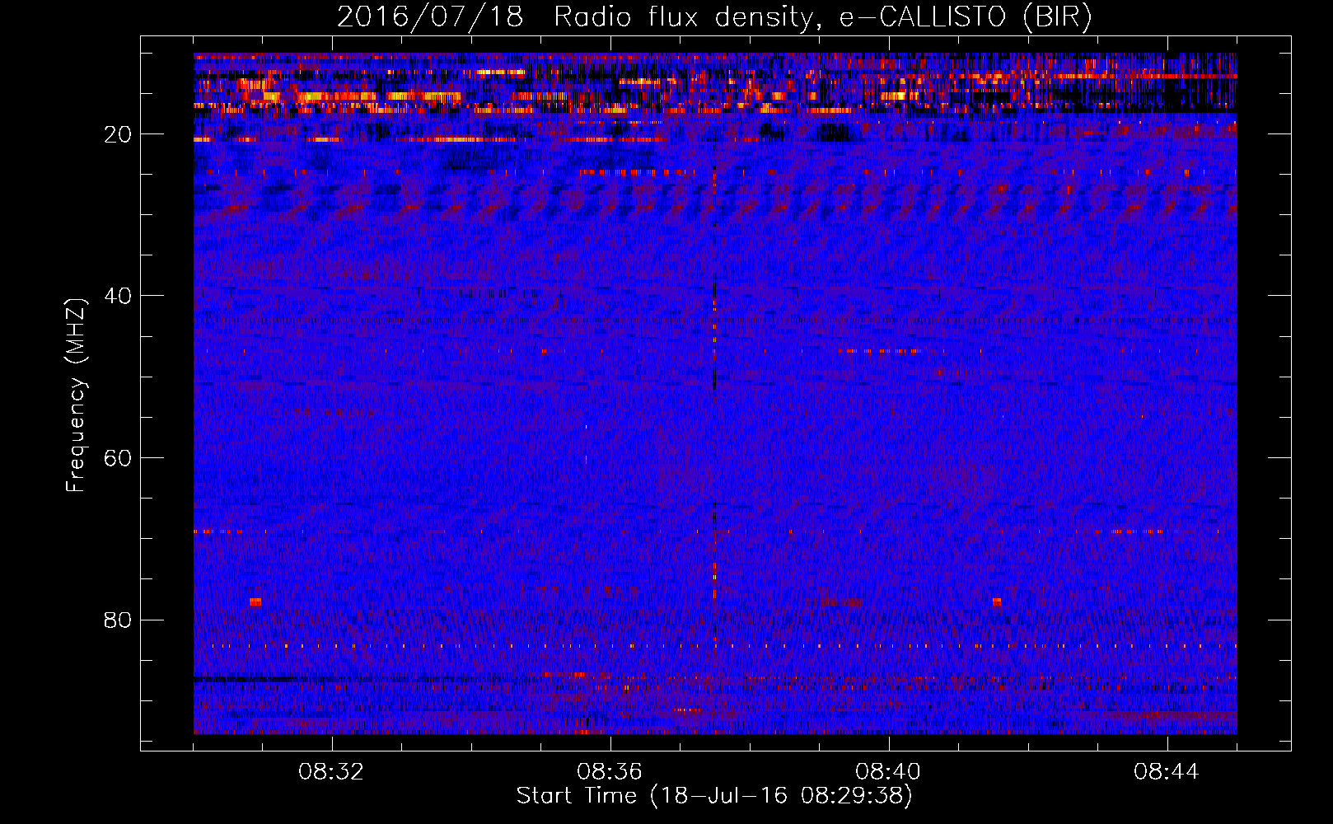Click the Start Time axis label
Viewport: 1333px width, 824px height.
tap(714, 796)
